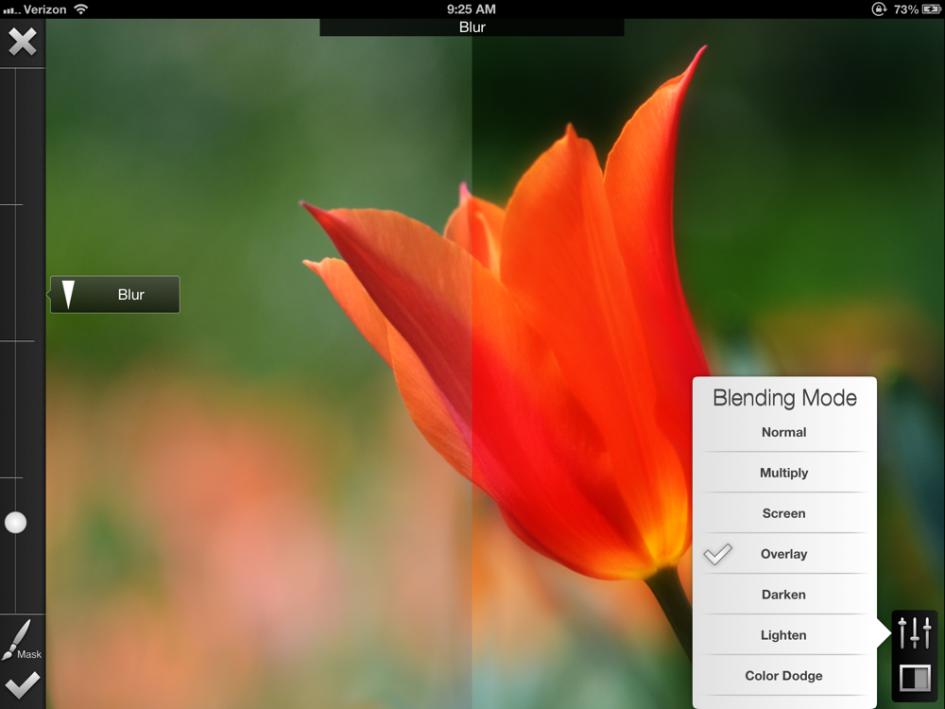Click the round slider handle on the left bar
Screen dimensions: 945x709
click(x=16, y=522)
